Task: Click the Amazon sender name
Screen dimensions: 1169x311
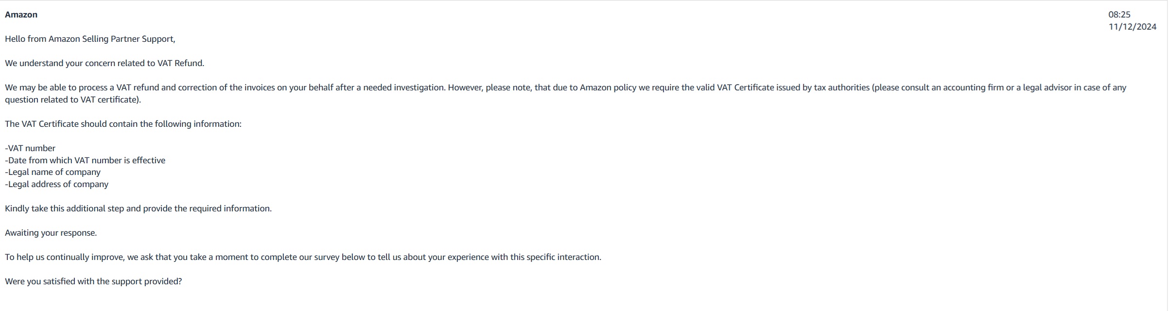Action: 21,15
